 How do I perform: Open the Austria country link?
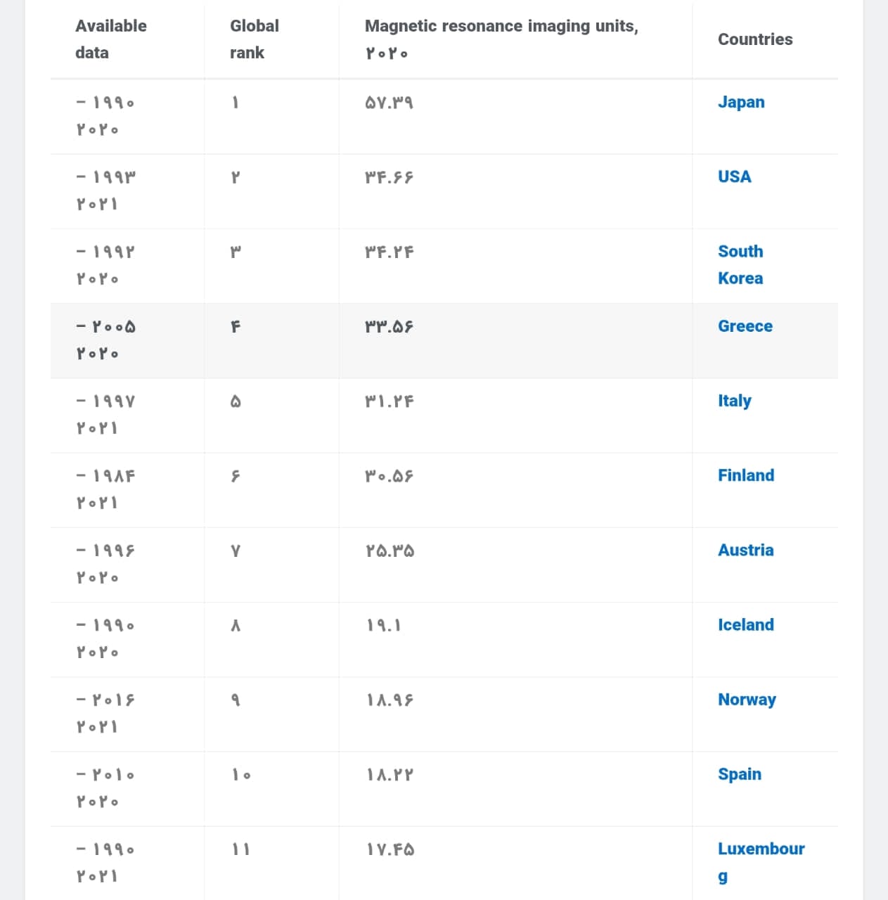click(745, 550)
